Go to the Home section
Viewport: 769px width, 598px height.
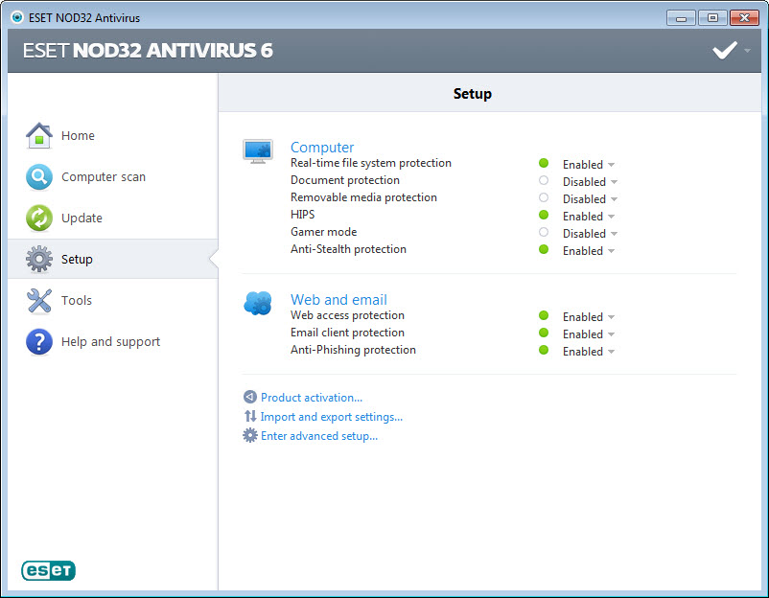click(113, 135)
